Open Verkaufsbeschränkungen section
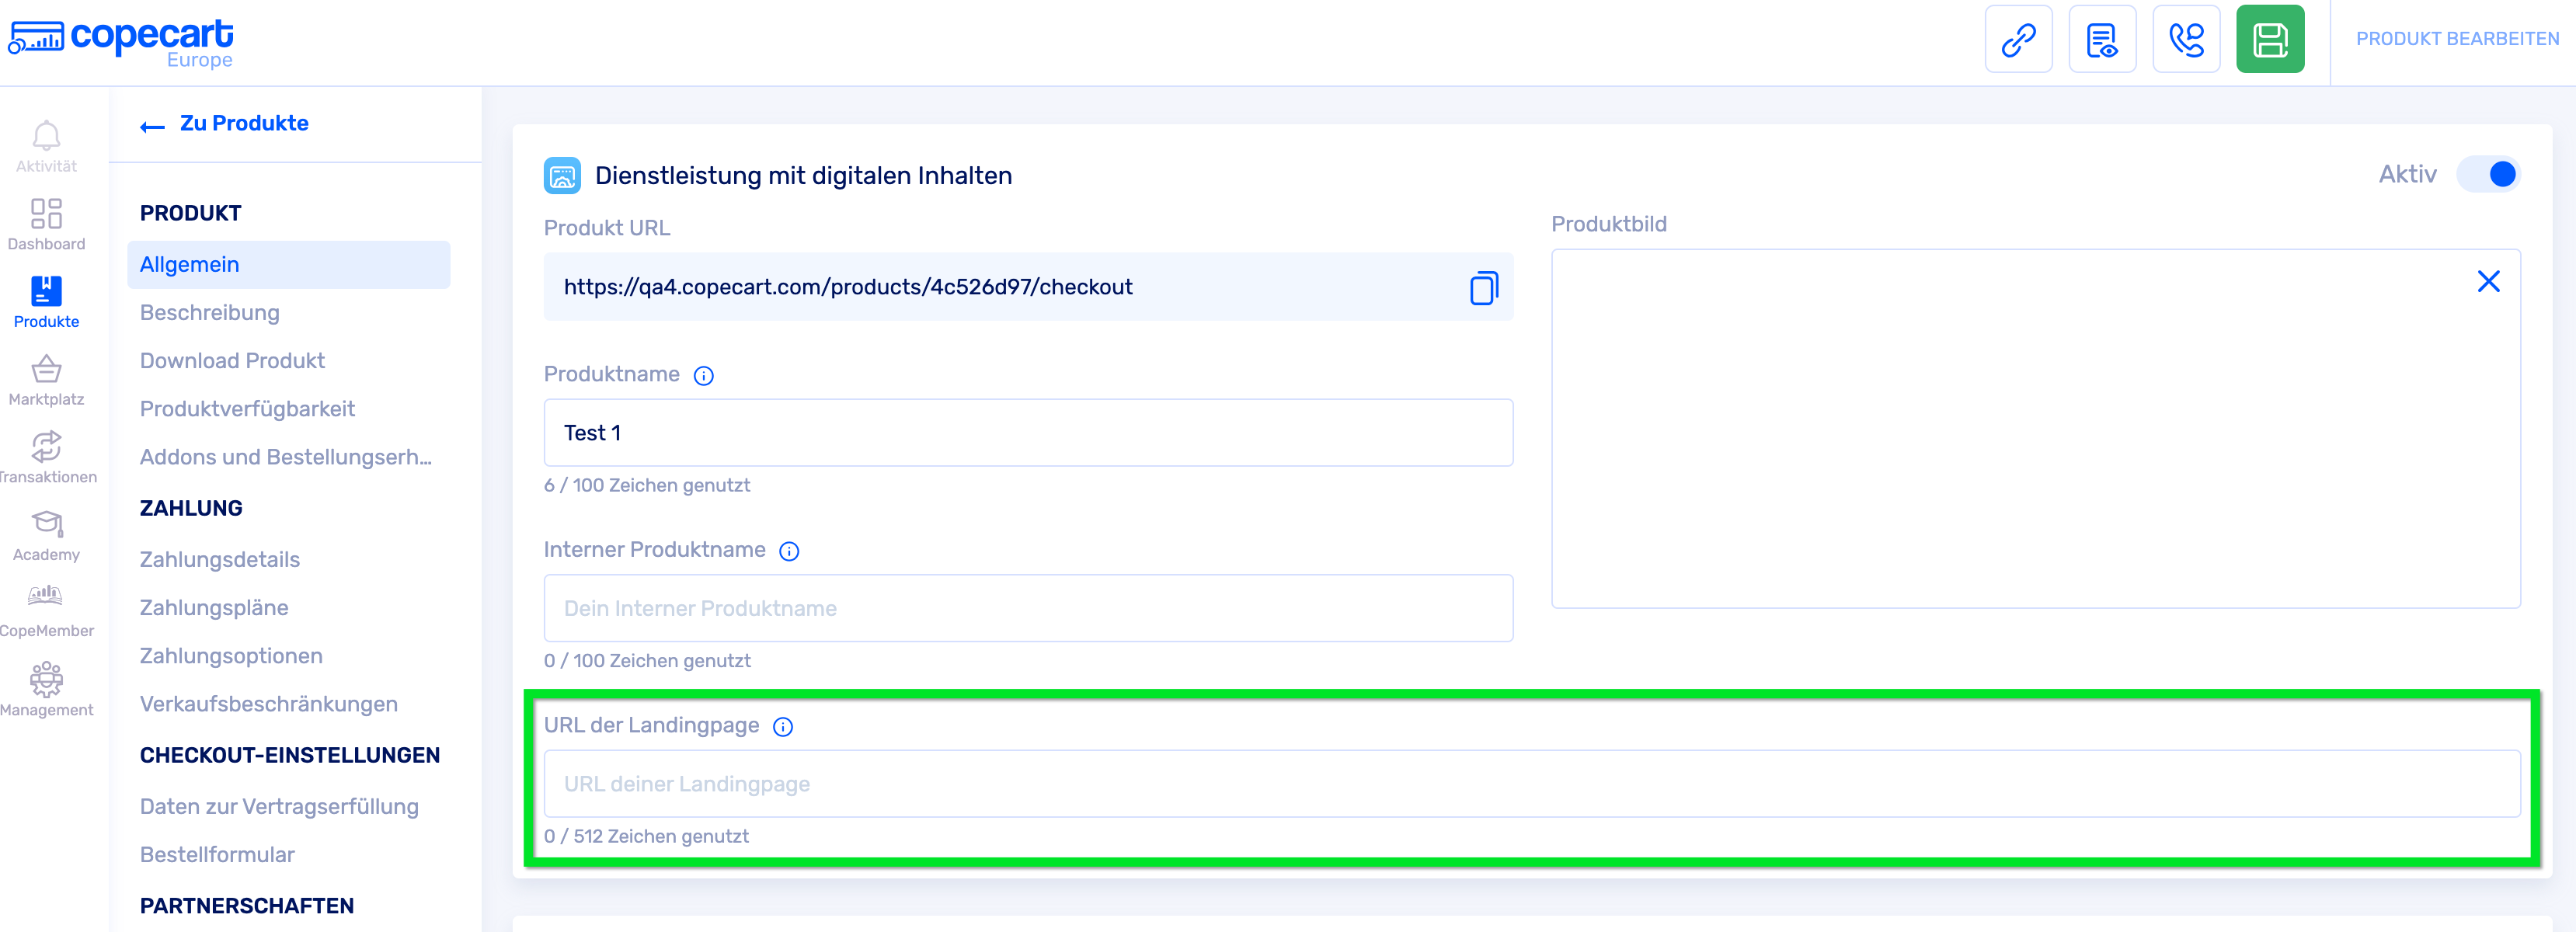Image resolution: width=2576 pixels, height=932 pixels. pos(269,704)
